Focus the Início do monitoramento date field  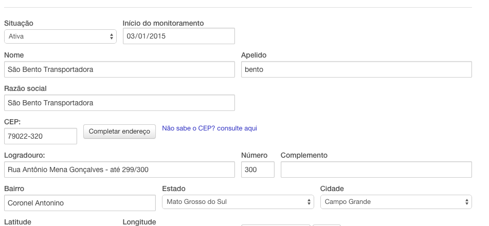pos(179,36)
